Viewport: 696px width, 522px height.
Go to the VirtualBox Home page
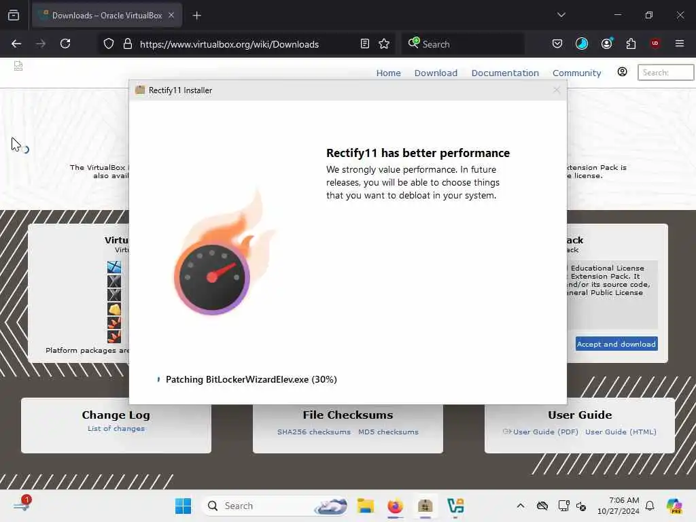pyautogui.click(x=388, y=73)
